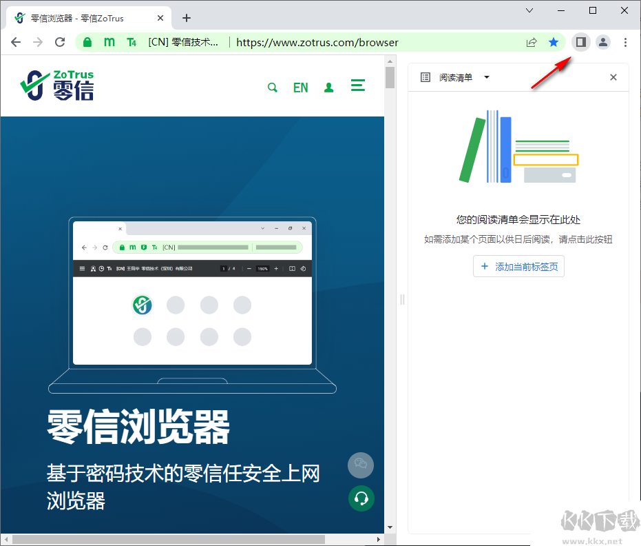641x546 pixels.
Task: Open the three-dot browser menu
Action: tap(625, 42)
